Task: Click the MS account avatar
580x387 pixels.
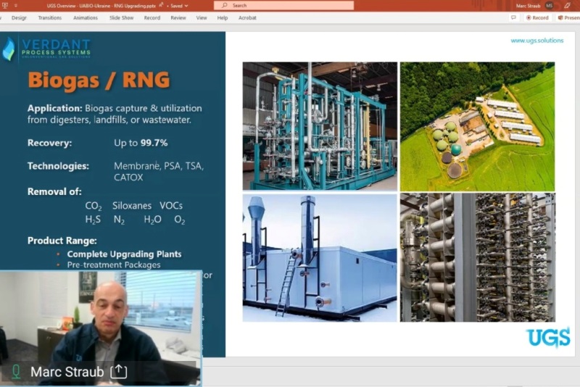Action: tap(550, 6)
